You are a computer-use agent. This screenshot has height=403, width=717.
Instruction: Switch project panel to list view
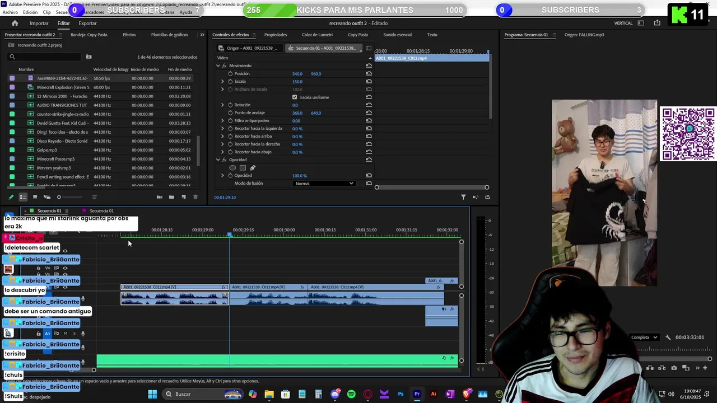(x=23, y=197)
